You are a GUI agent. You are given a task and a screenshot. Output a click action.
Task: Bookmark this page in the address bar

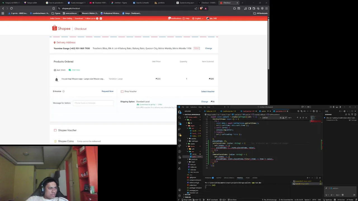coord(53,8)
